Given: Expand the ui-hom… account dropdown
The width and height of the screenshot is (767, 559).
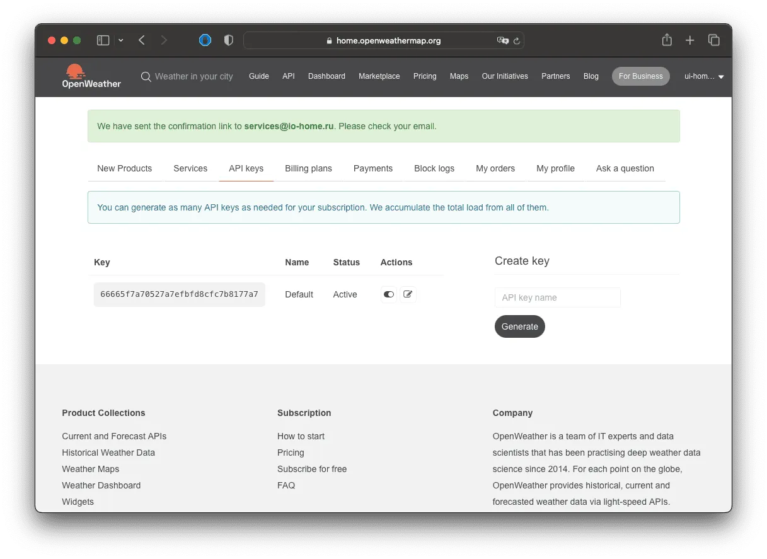Looking at the screenshot, I should [704, 76].
